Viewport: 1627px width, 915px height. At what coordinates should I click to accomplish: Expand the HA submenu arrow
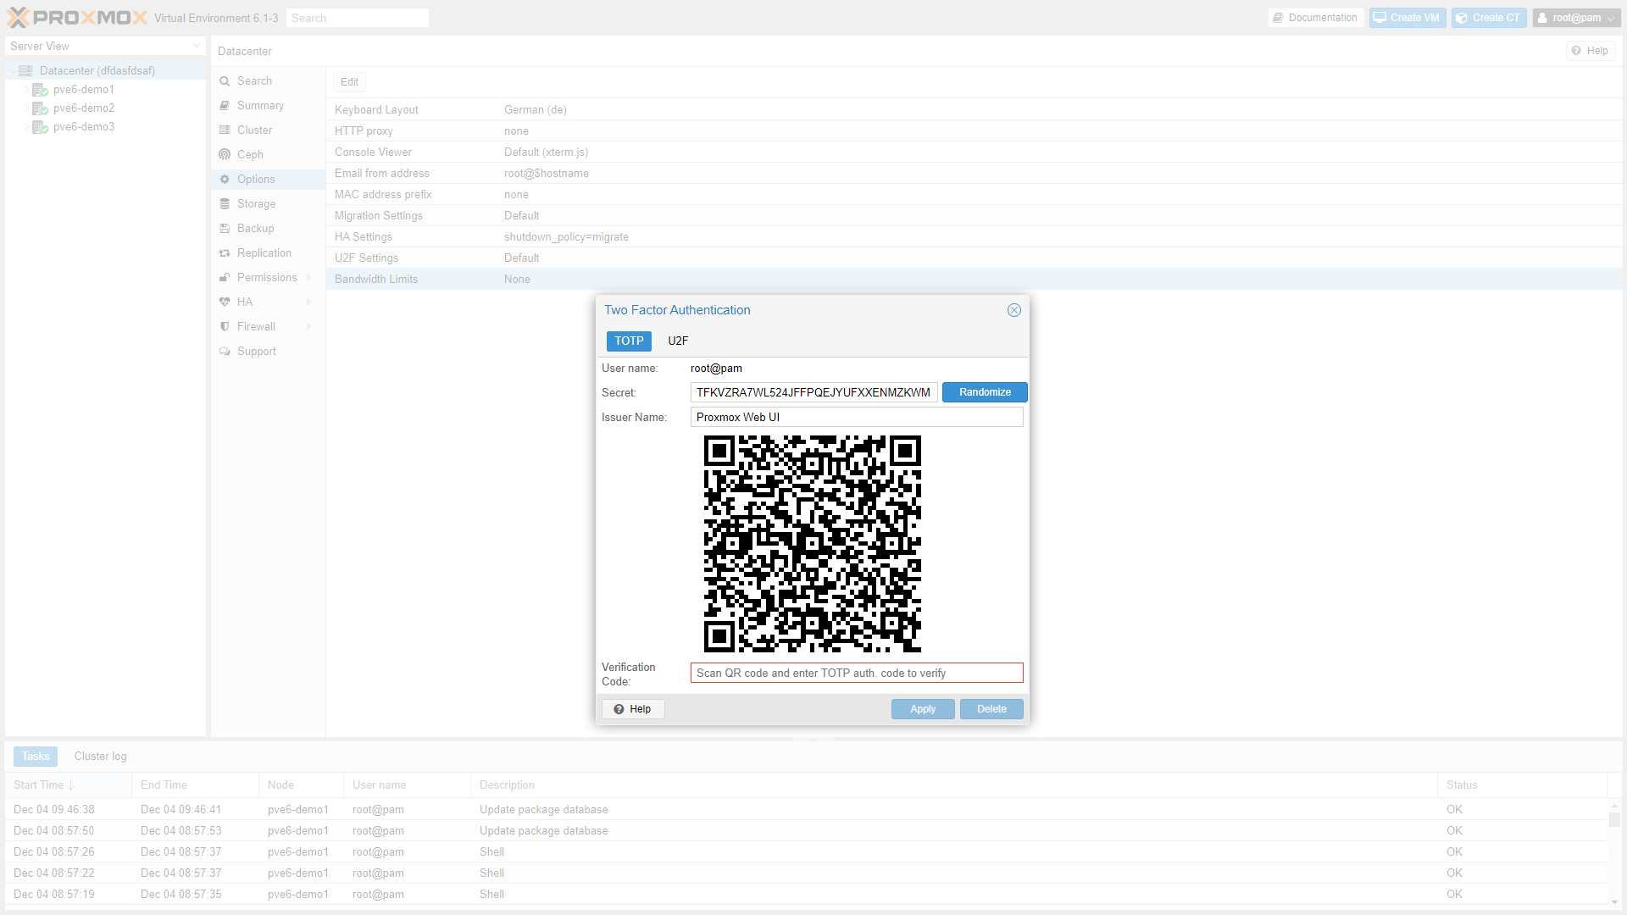click(309, 302)
